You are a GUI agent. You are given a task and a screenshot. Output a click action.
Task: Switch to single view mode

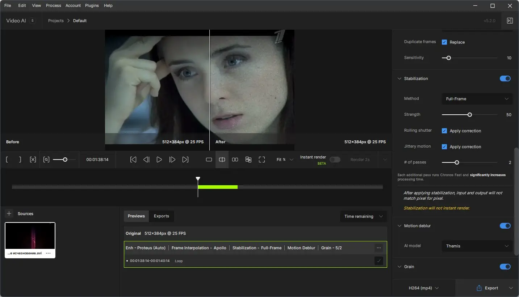point(209,160)
